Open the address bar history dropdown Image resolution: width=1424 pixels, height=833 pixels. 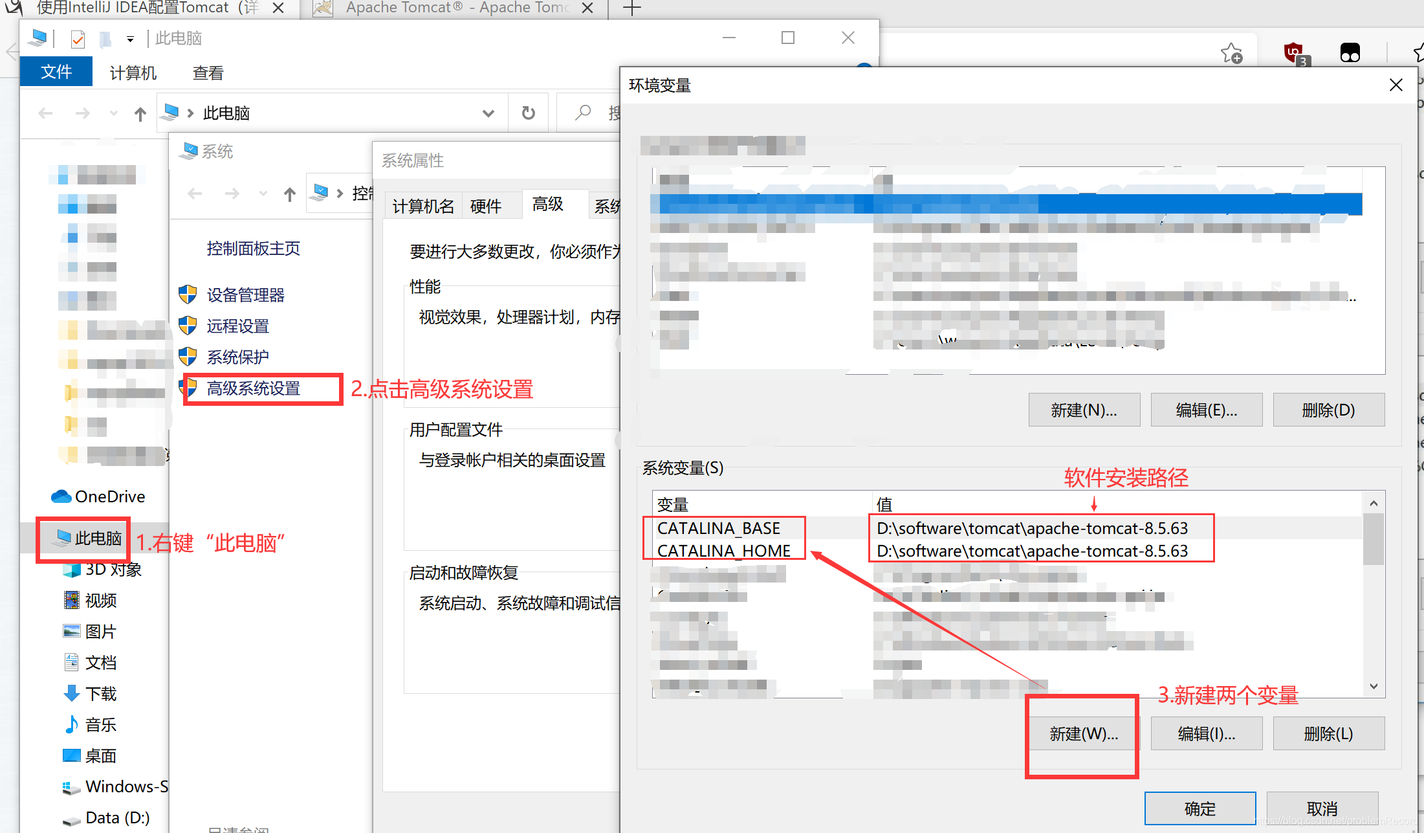488,113
